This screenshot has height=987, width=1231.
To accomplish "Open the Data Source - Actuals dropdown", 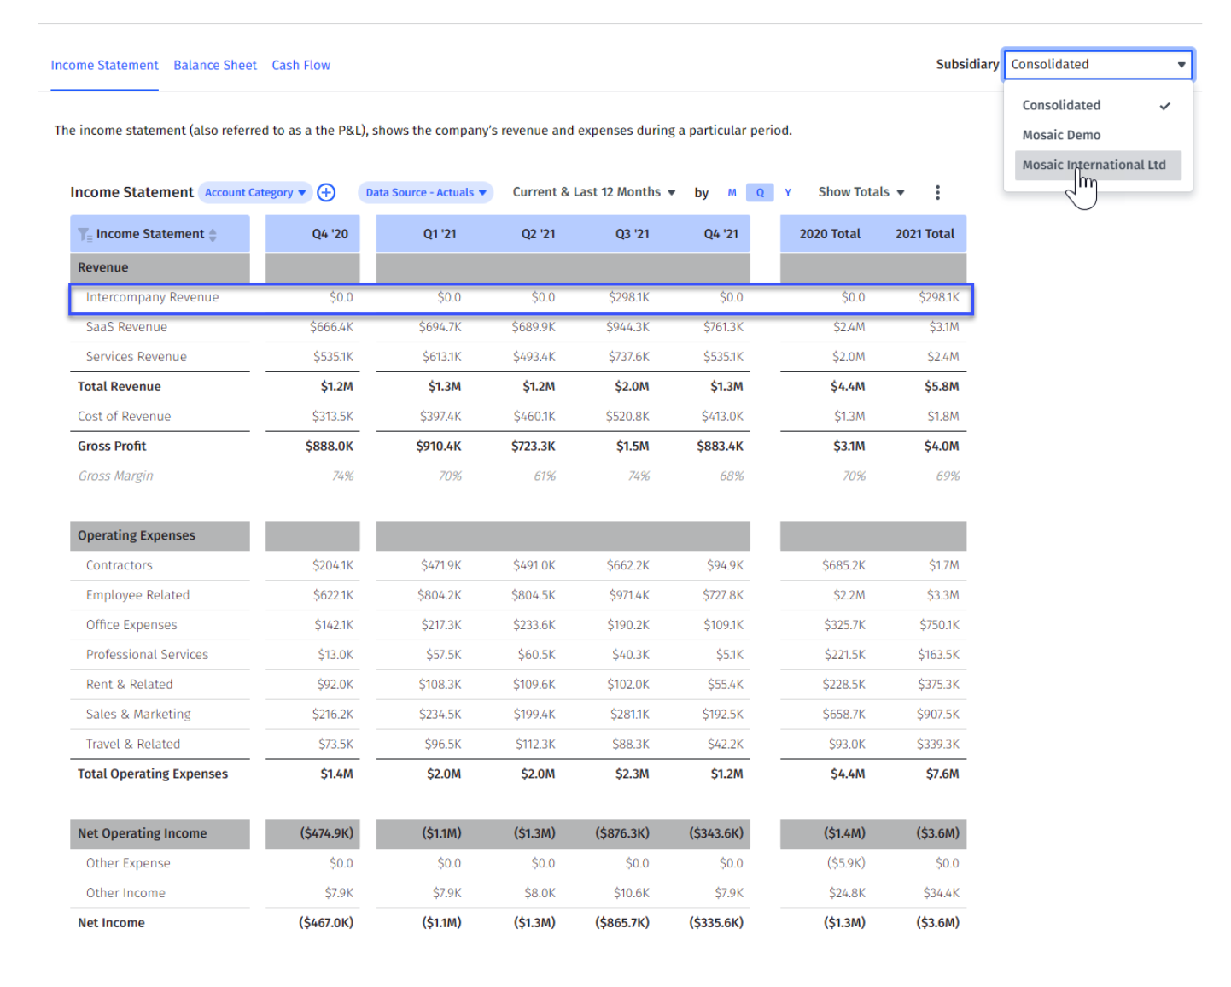I will point(425,192).
